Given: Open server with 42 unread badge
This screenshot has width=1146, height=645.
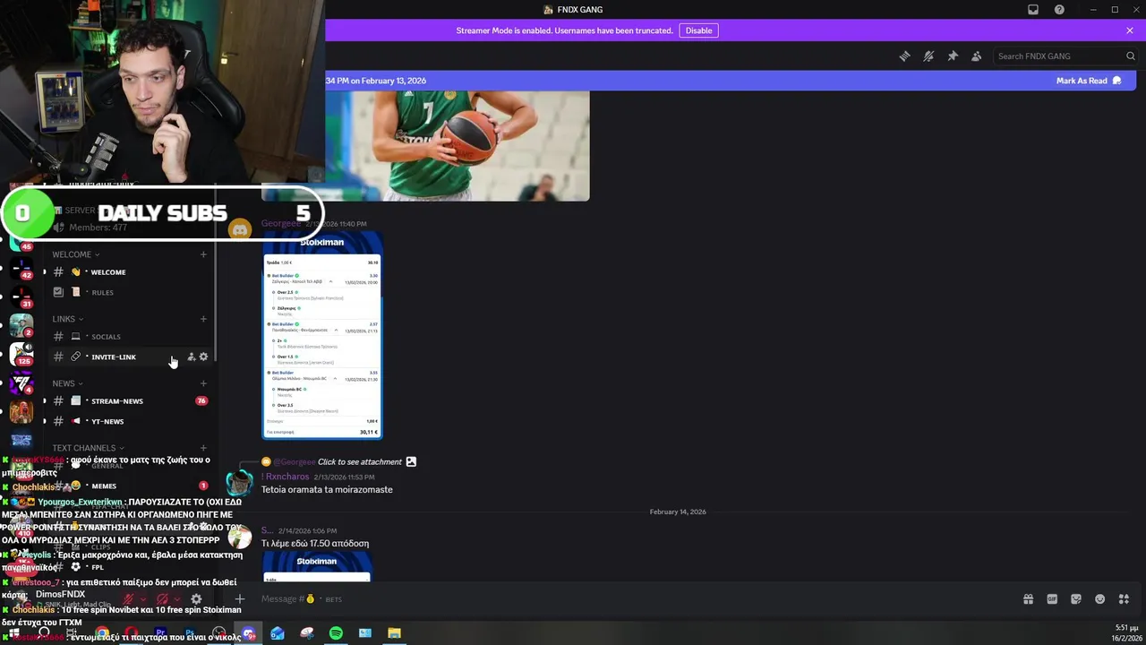Looking at the screenshot, I should [x=21, y=267].
